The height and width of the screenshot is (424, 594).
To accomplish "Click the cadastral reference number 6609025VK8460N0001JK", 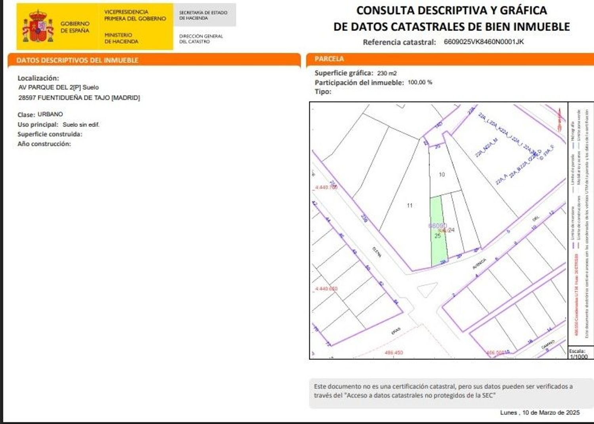I will tap(484, 42).
